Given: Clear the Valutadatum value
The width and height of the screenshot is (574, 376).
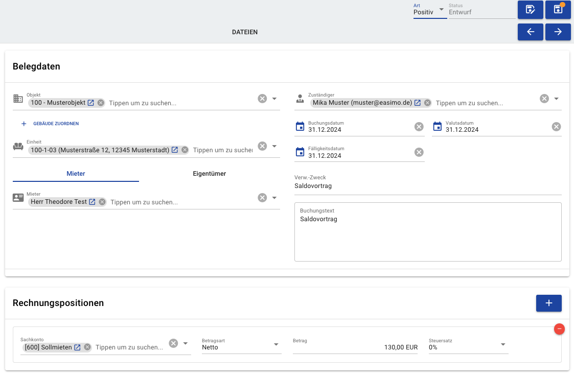Looking at the screenshot, I should pyautogui.click(x=556, y=127).
